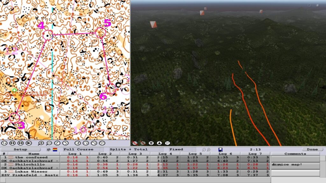Click the horizontal scrollbar below results table
This screenshot has width=326, height=183.
(135, 180)
